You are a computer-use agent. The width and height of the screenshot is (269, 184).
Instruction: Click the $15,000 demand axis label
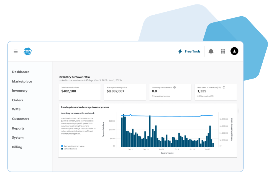click(112, 121)
